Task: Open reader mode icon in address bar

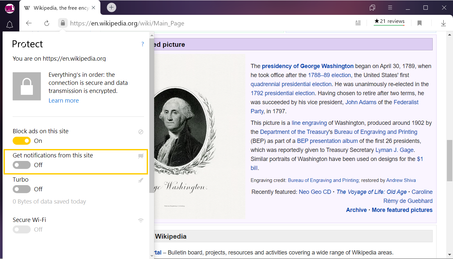Action: (358, 23)
